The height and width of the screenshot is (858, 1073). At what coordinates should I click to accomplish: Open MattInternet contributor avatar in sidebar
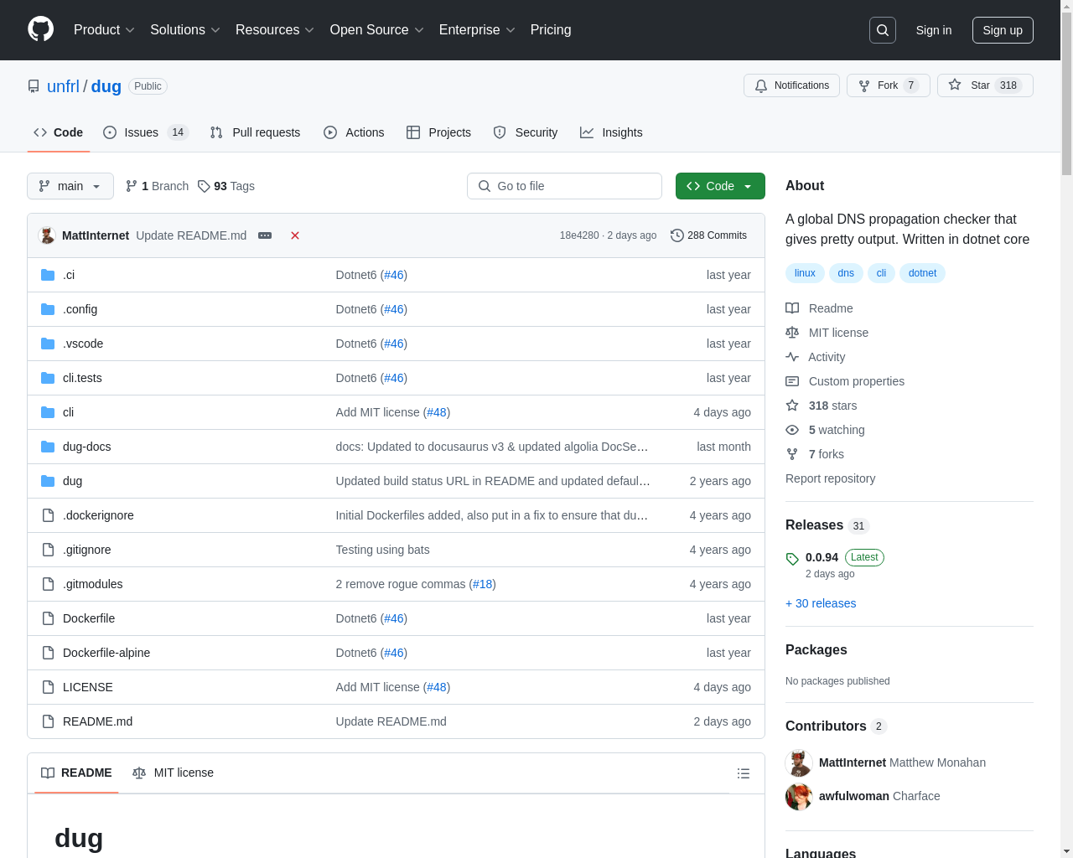pyautogui.click(x=799, y=763)
